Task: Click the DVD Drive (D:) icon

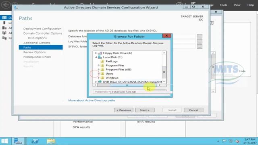Action: pos(100,81)
